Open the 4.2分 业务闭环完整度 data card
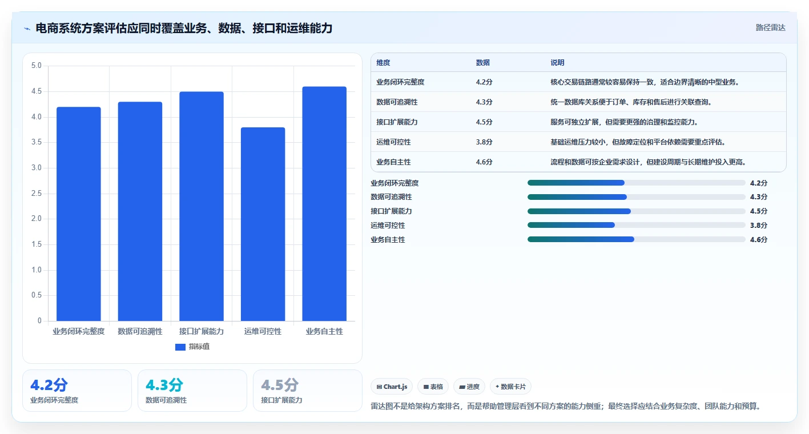Screen dimensions: 809x434 [77, 391]
